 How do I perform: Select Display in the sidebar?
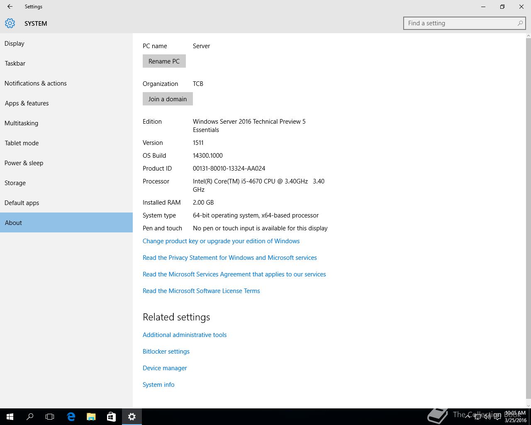pyautogui.click(x=66, y=44)
